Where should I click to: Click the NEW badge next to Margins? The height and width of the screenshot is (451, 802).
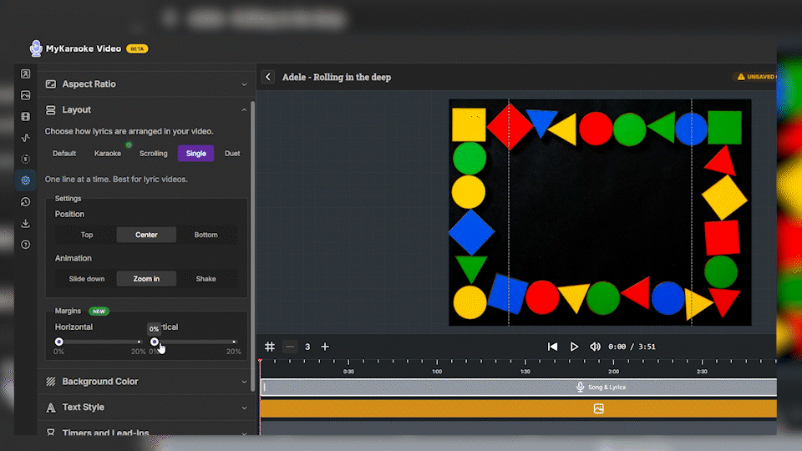[99, 311]
